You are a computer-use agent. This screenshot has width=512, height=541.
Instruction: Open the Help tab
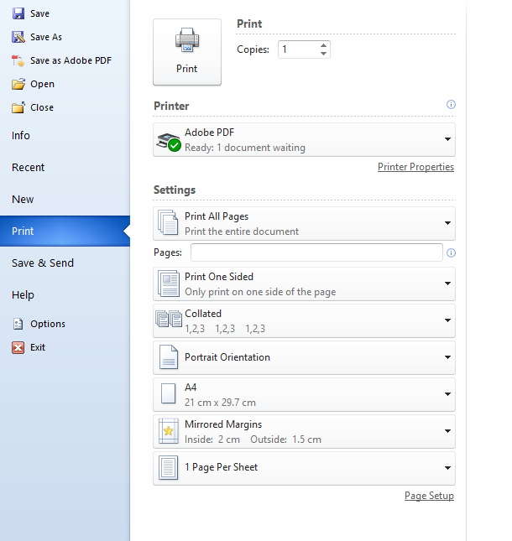pos(65,295)
